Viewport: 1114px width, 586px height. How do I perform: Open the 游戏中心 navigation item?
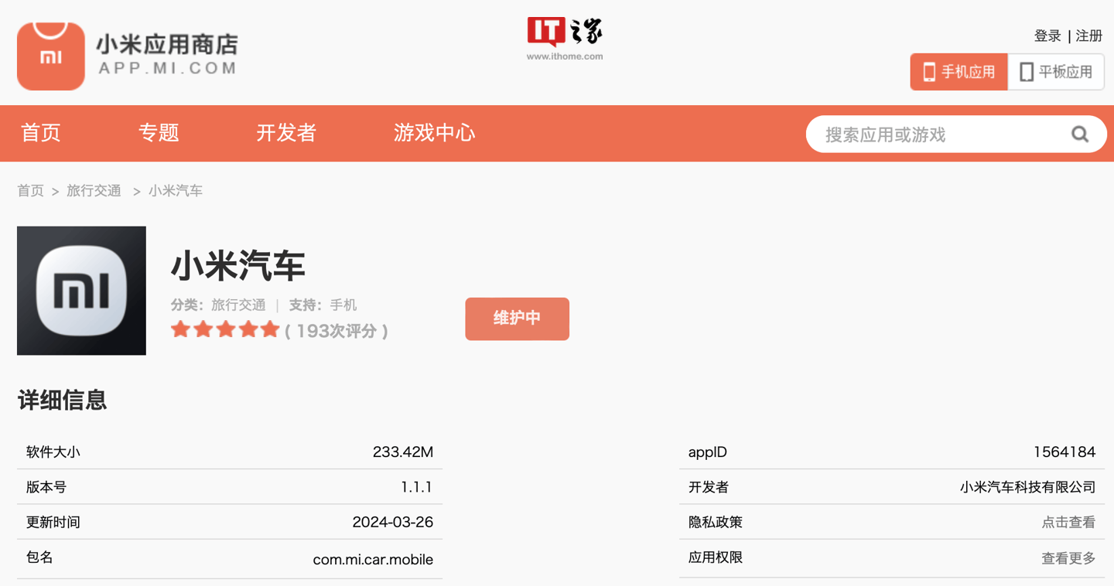(434, 133)
